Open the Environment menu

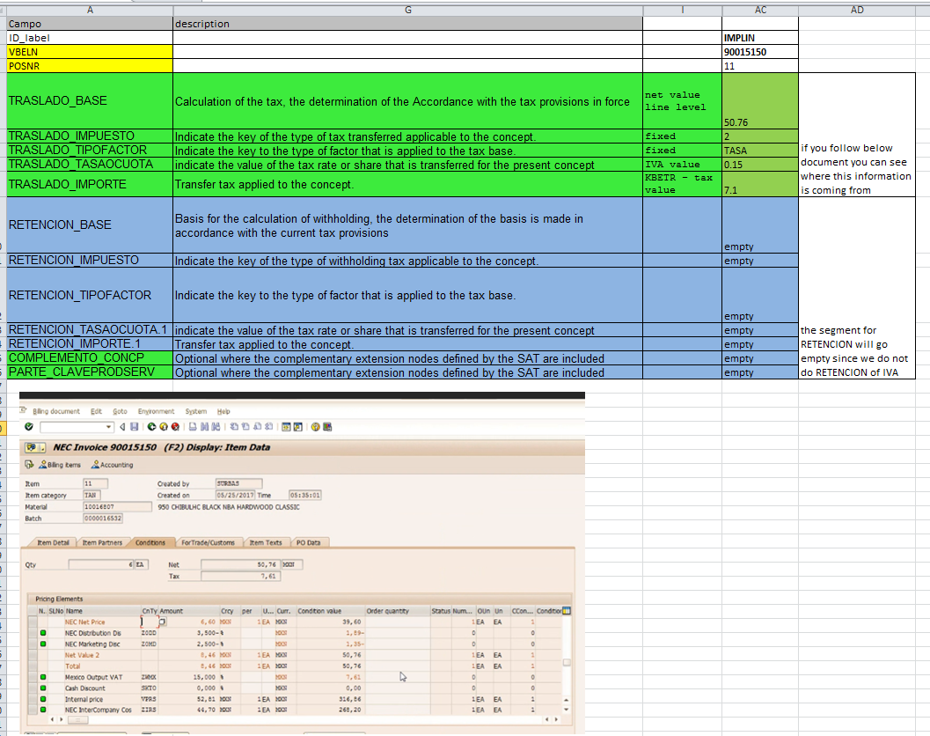[x=155, y=411]
